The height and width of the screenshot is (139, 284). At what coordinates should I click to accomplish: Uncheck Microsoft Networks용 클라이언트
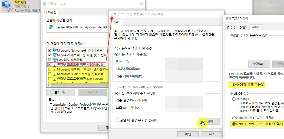[50, 50]
